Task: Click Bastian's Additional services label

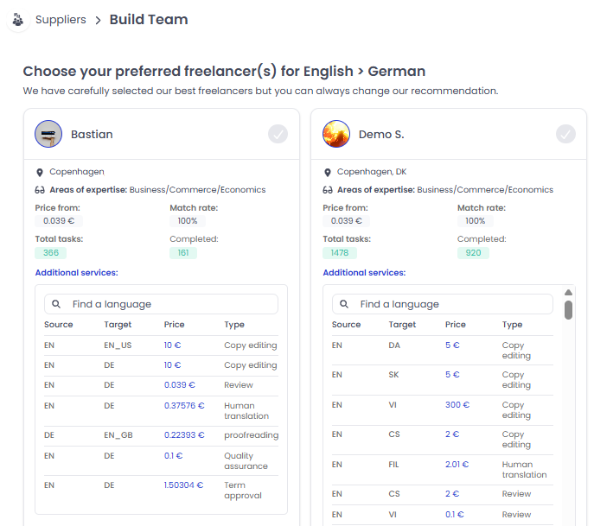Action: tap(77, 273)
